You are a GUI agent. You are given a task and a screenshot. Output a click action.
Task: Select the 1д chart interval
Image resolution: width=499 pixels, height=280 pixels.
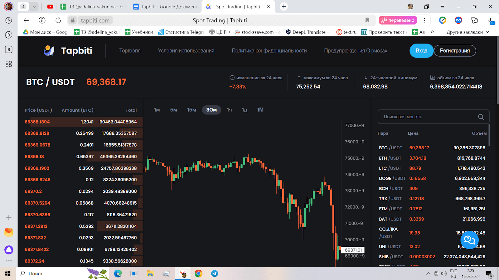point(245,110)
